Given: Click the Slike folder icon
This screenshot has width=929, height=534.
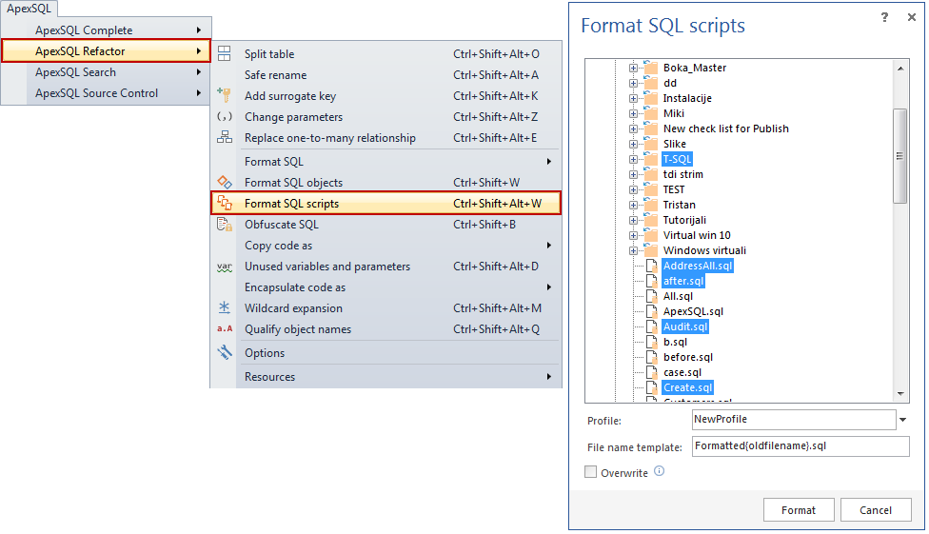Looking at the screenshot, I should point(650,144).
